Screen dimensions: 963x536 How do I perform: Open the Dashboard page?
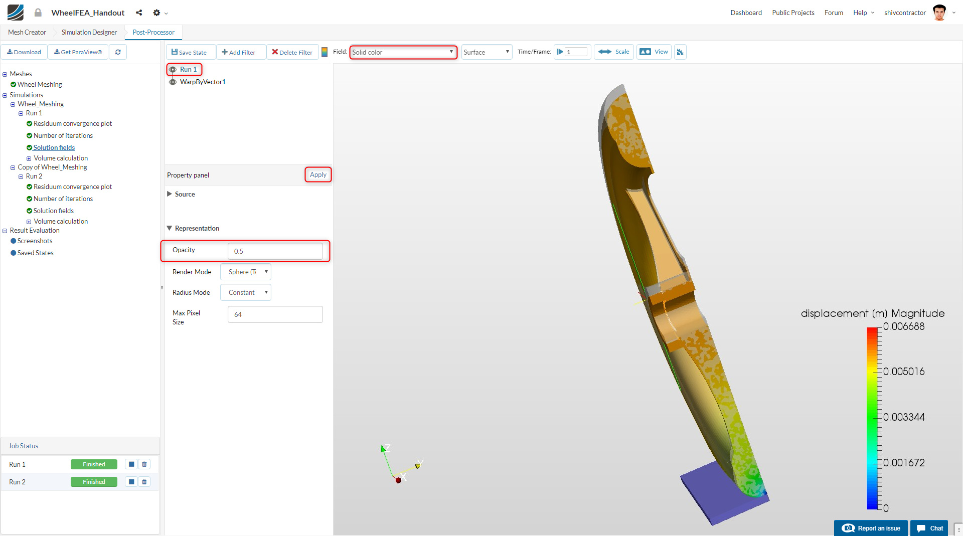pyautogui.click(x=746, y=13)
